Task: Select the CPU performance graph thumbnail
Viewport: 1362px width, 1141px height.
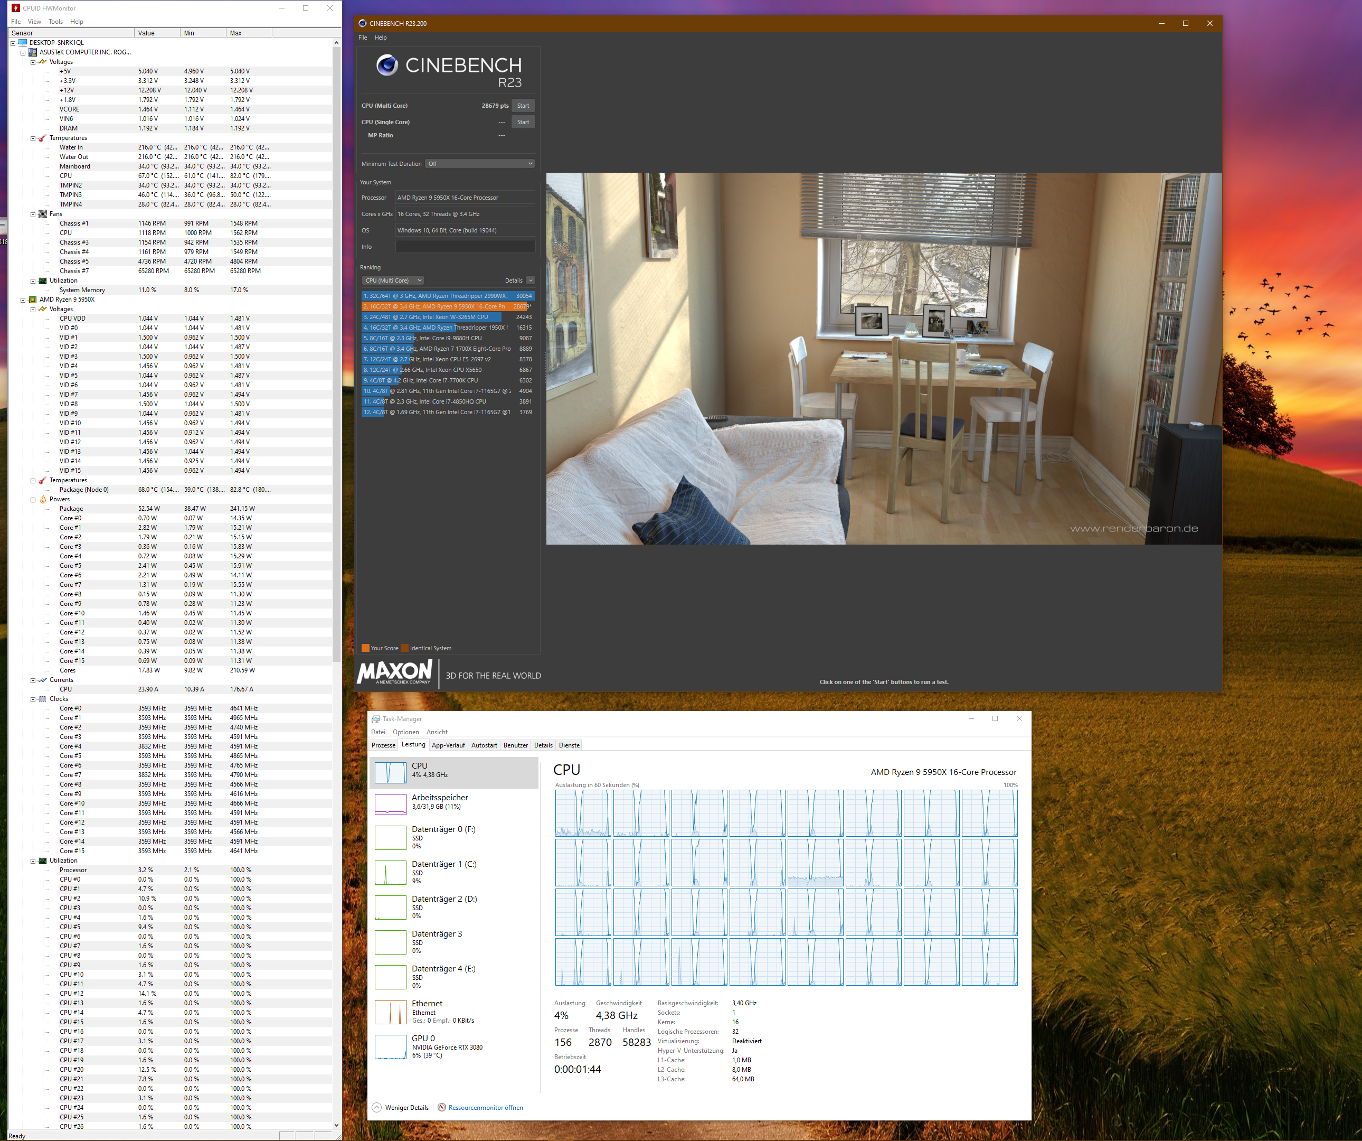Action: click(x=391, y=772)
